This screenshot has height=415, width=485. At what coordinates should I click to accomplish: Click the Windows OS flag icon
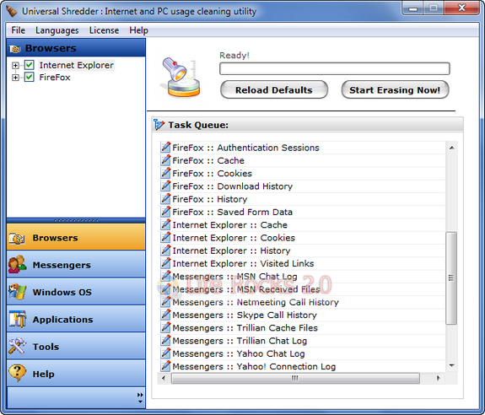point(17,292)
